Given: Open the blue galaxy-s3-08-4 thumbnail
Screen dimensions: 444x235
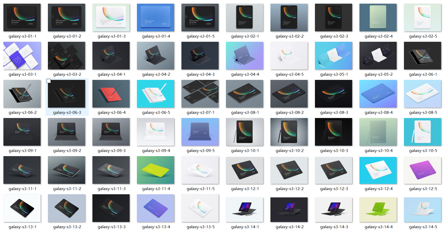Looking at the screenshot, I should coord(378,94).
